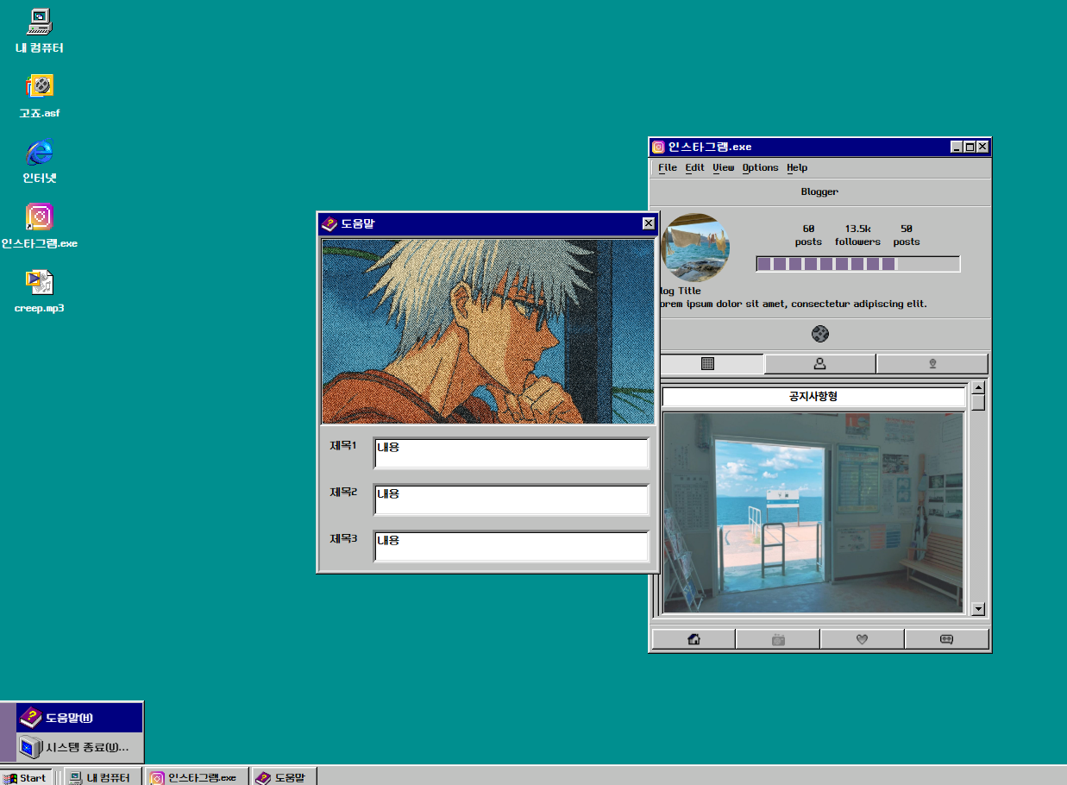Click the 제목2 label
1067x785 pixels.
coord(343,493)
